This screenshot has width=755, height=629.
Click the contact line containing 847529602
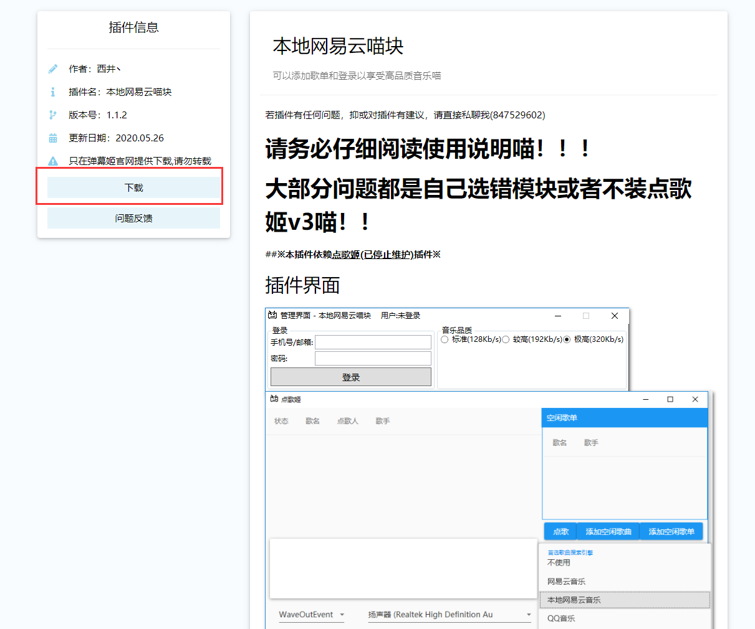click(x=405, y=115)
